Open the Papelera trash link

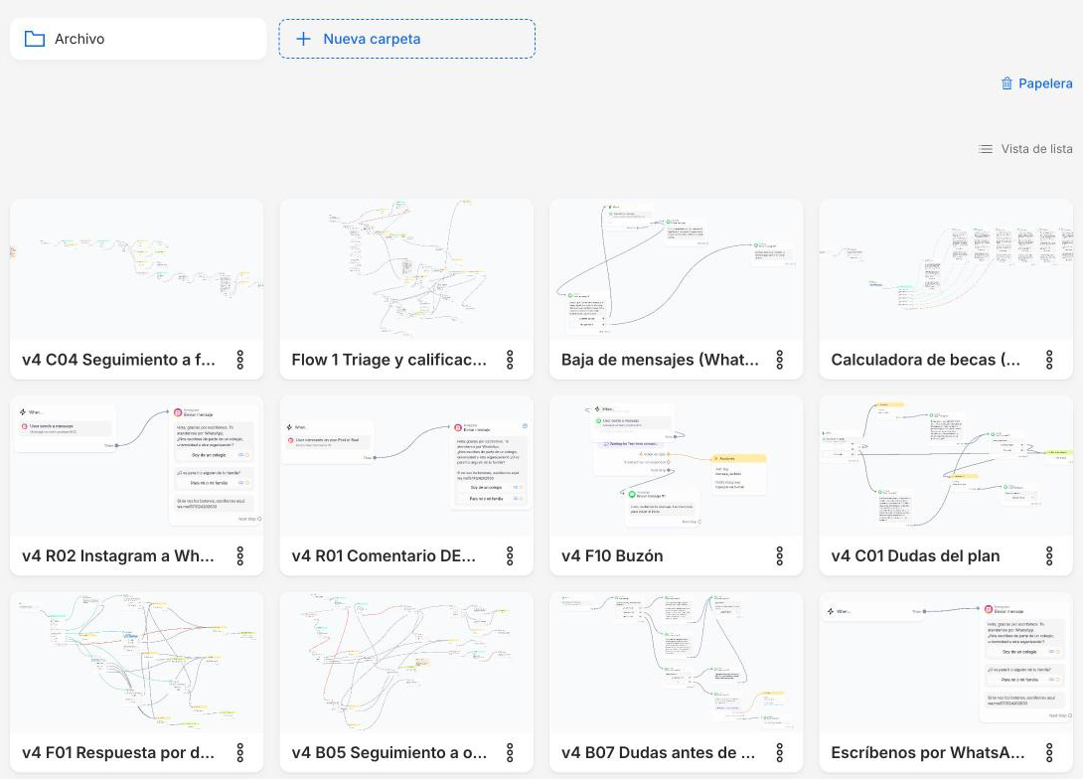[x=1036, y=83]
